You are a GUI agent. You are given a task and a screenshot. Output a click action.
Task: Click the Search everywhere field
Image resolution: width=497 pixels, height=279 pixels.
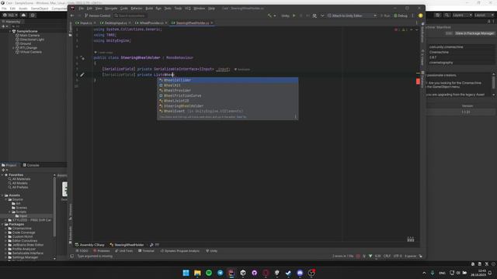[x=130, y=15]
